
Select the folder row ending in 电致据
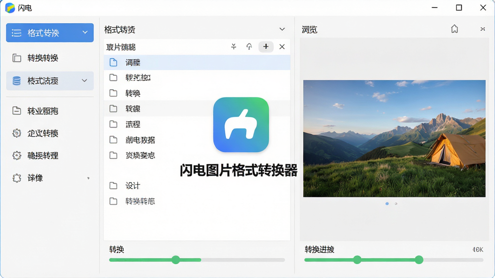(x=197, y=139)
